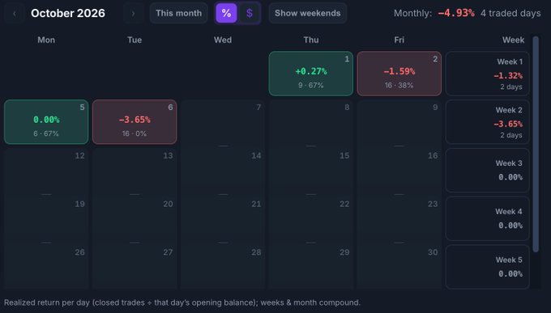
Task: Click the Fri column header
Action: [399, 40]
